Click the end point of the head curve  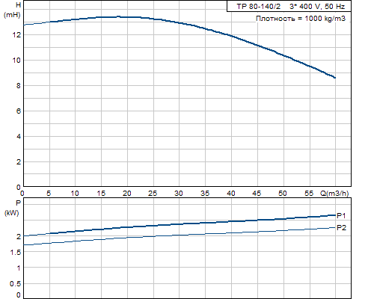[x=335, y=78]
